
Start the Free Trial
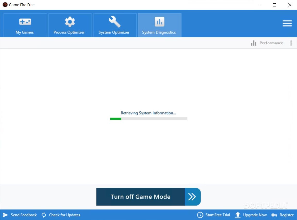click(x=218, y=215)
